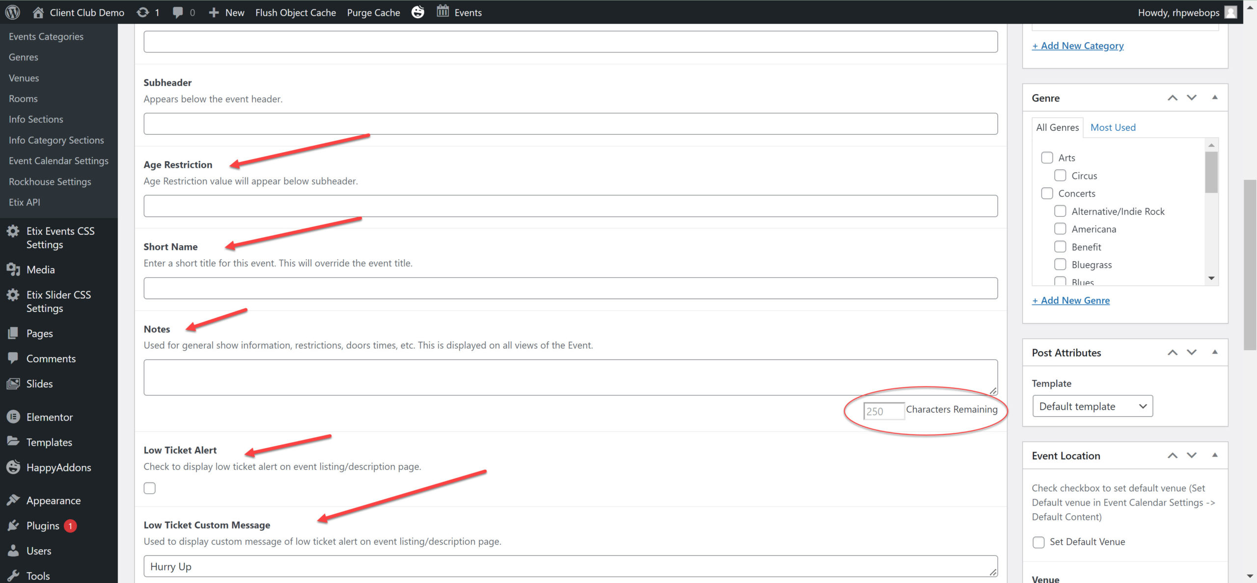1257x583 pixels.
Task: Tick the Set Default Venue checkbox
Action: [x=1038, y=542]
